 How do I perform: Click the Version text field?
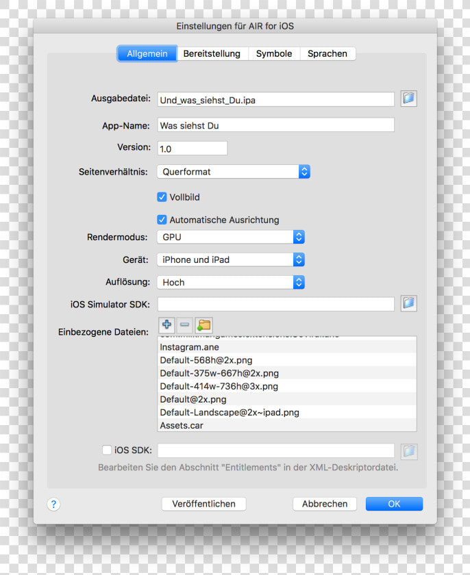[193, 148]
